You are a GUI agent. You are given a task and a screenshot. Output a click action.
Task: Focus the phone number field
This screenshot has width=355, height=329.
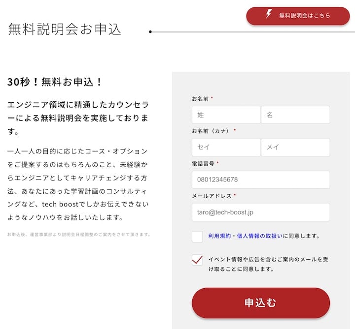coord(261,179)
